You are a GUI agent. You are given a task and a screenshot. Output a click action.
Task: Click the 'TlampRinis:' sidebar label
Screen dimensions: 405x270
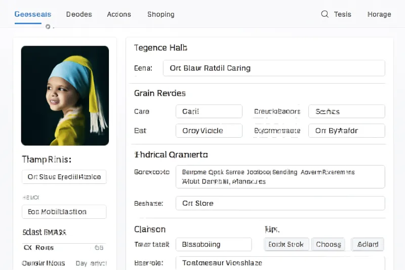click(x=47, y=160)
